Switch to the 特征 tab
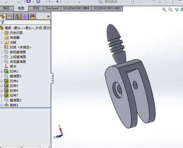183x148 pixels. [6, 8]
